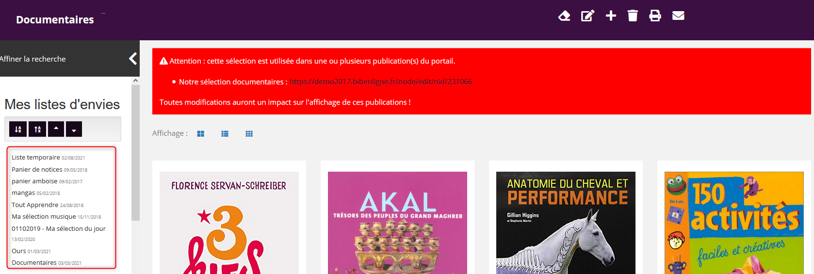Click the sort descending numeric button
Viewport: 814px width, 274px height.
18,129
